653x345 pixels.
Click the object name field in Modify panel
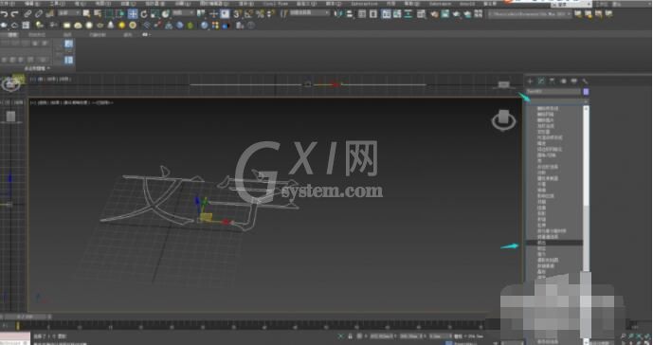click(x=553, y=92)
